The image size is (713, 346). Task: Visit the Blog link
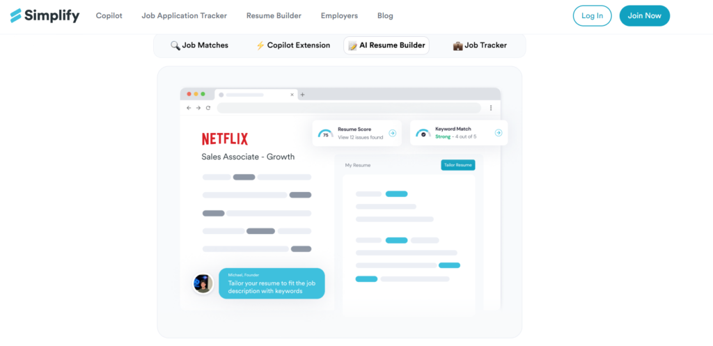tap(385, 15)
